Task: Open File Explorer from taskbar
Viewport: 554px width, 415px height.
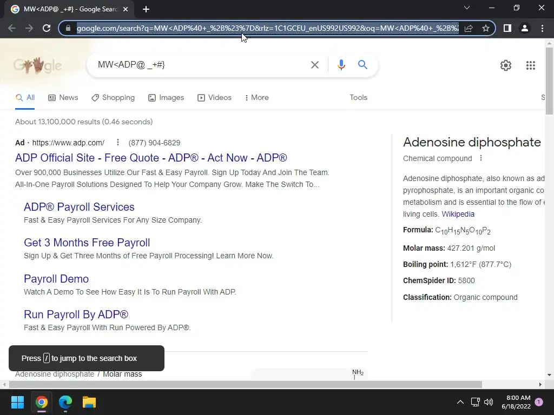Action: pos(89,402)
